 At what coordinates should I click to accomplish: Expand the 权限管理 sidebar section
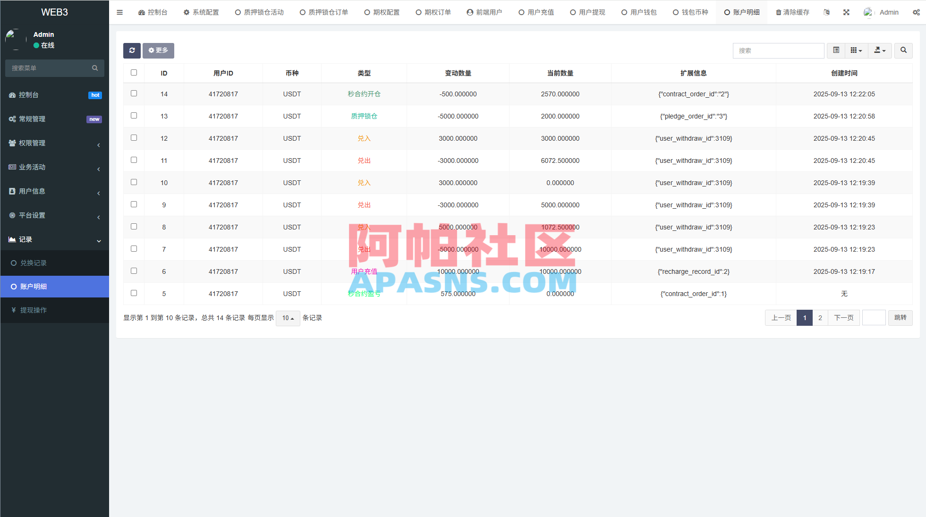(x=54, y=143)
